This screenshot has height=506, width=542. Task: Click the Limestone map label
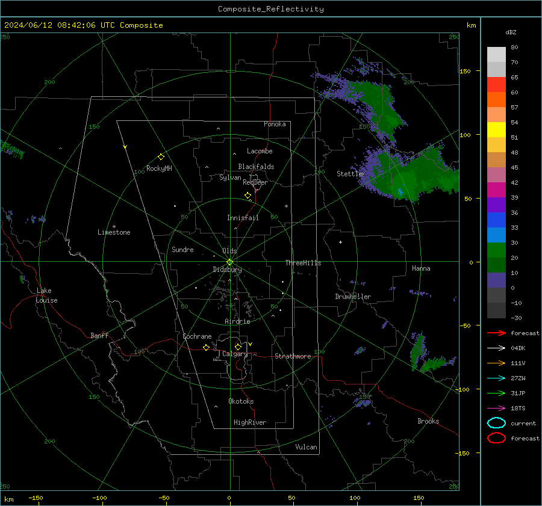pyautogui.click(x=114, y=232)
